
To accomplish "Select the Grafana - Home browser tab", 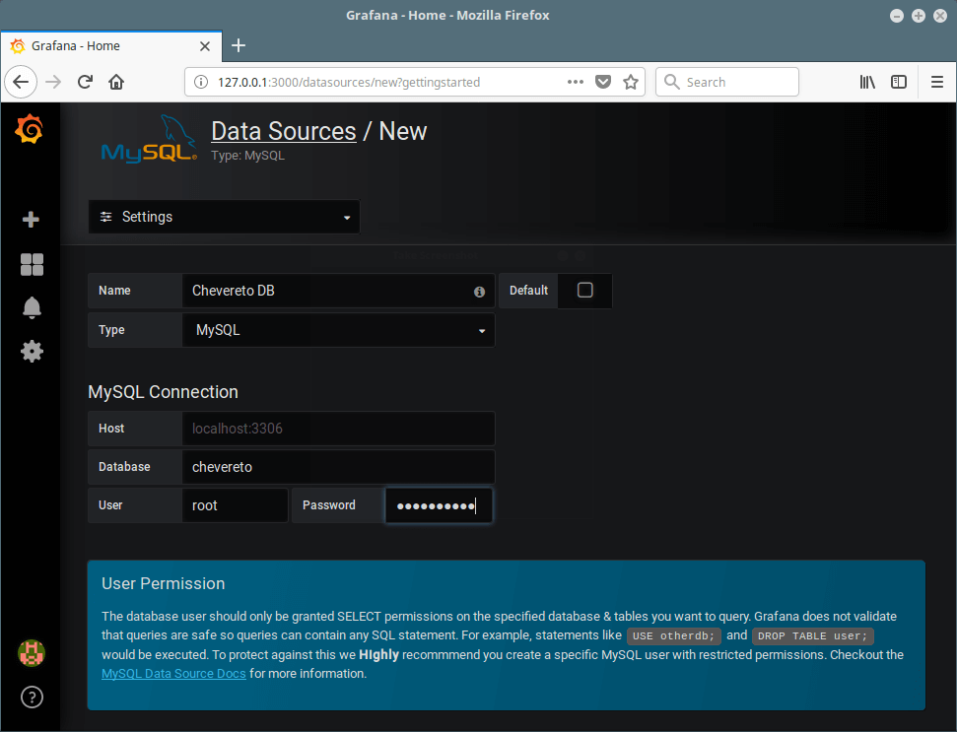I will click(x=108, y=45).
